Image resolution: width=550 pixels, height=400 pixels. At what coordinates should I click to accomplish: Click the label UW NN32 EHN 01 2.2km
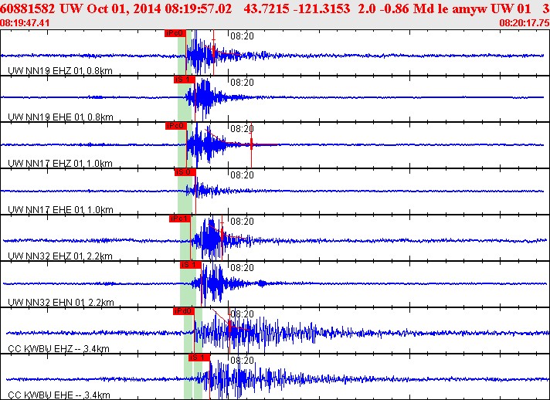(x=61, y=302)
